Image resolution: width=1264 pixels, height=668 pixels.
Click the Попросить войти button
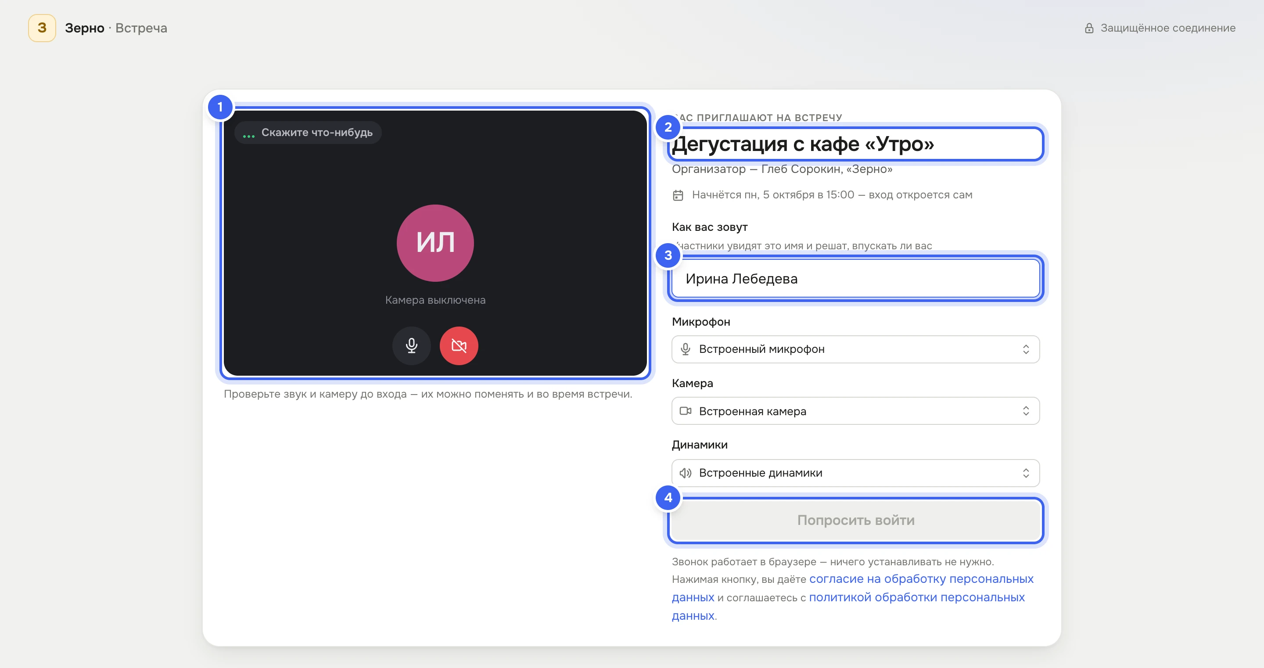tap(855, 520)
